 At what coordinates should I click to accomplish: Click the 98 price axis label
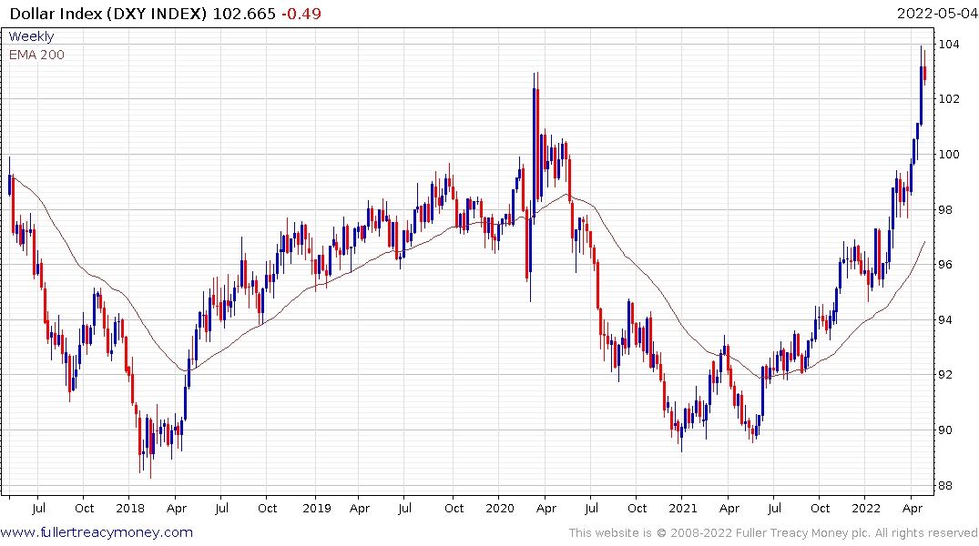[945, 209]
